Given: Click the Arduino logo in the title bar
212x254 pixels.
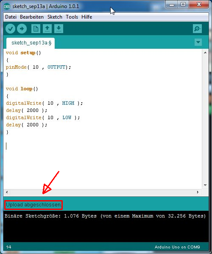Looking at the screenshot, I should pyautogui.click(x=7, y=6).
